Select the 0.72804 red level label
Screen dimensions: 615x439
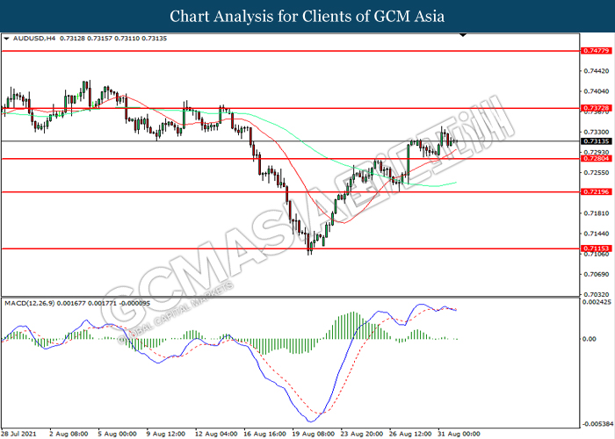(596, 158)
